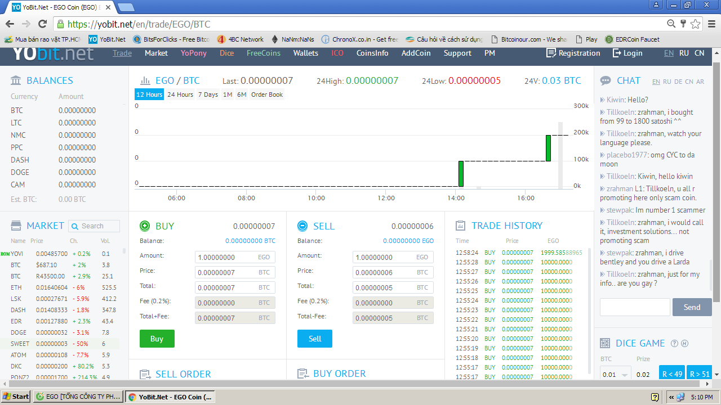Switch chat language to DE
721x405 pixels.
coord(678,82)
